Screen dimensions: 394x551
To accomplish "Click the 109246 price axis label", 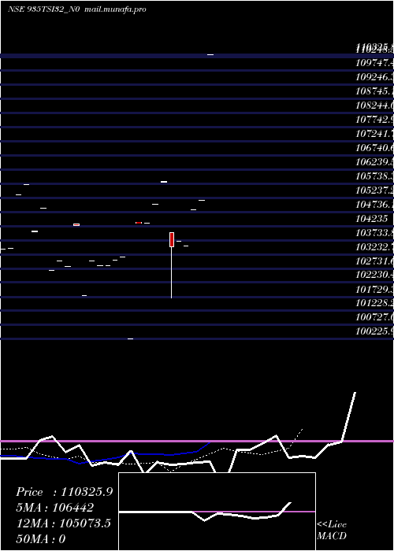I will point(374,77).
